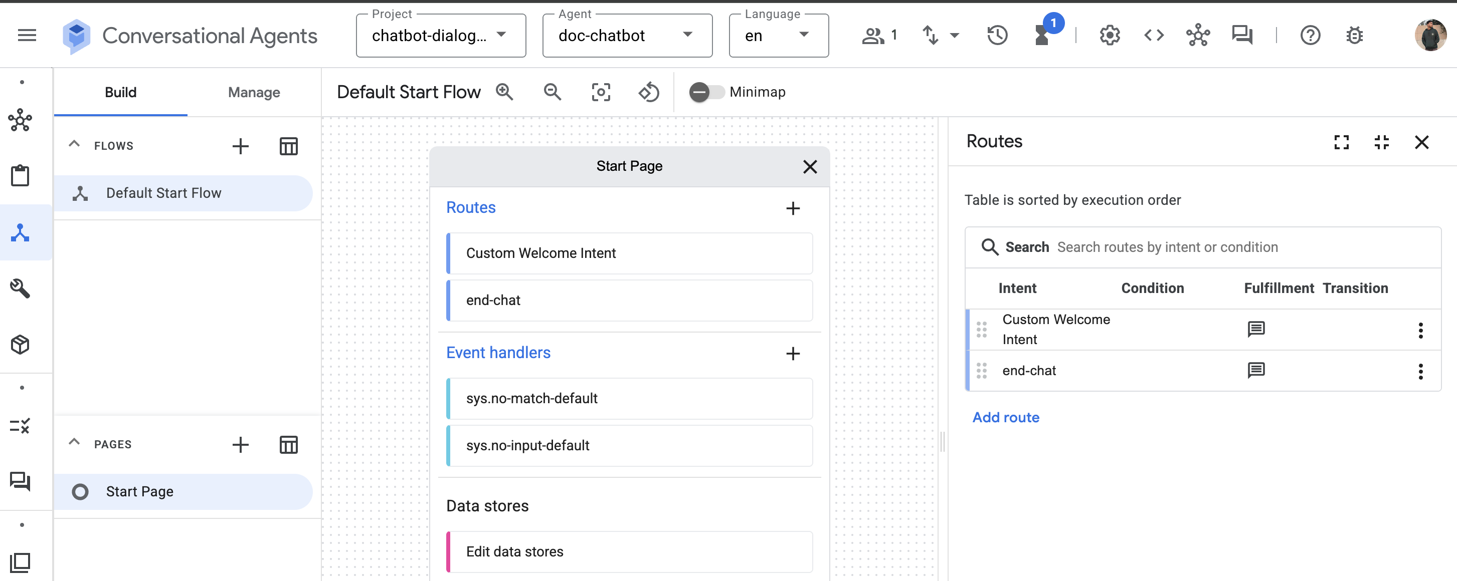Add a new flow with plus icon
Screen dimensions: 1457x581
[240, 146]
